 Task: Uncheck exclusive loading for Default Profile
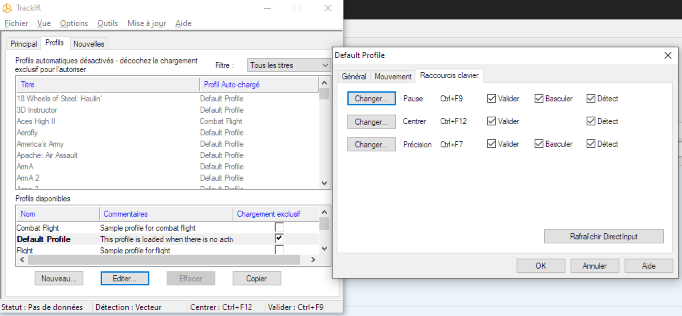pos(279,239)
